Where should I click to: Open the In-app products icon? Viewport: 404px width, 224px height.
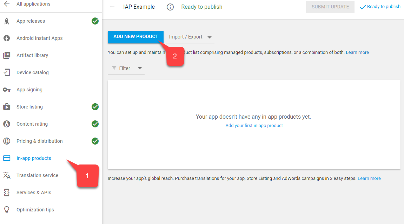[6, 158]
